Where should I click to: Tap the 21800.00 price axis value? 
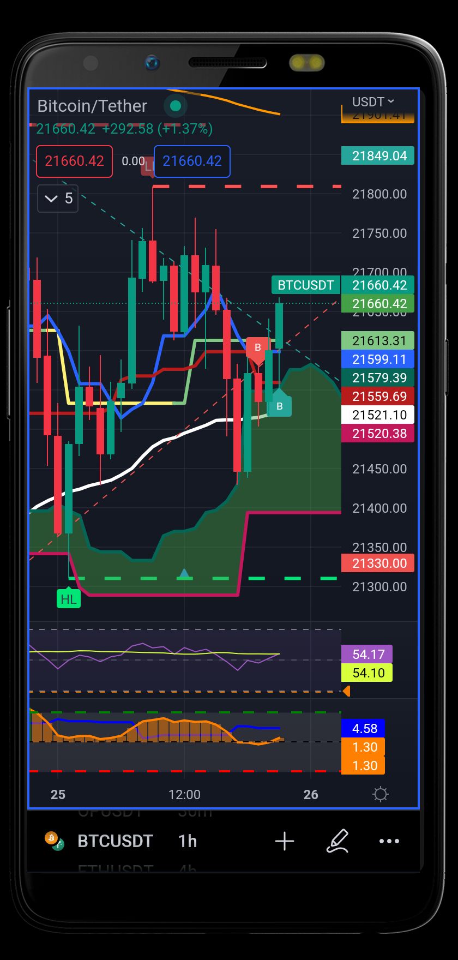tap(379, 194)
